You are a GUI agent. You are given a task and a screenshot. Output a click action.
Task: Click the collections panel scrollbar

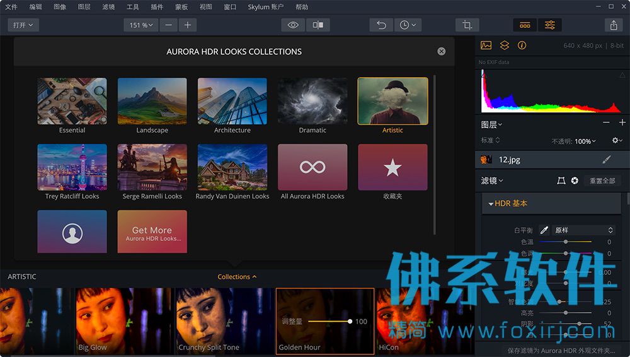pos(435,155)
